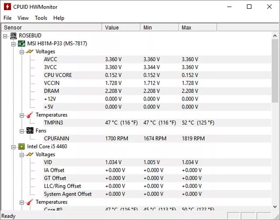This screenshot has width=280, height=220.
Task: Select the ROSEBUD tree label
Action: (x=30, y=35)
